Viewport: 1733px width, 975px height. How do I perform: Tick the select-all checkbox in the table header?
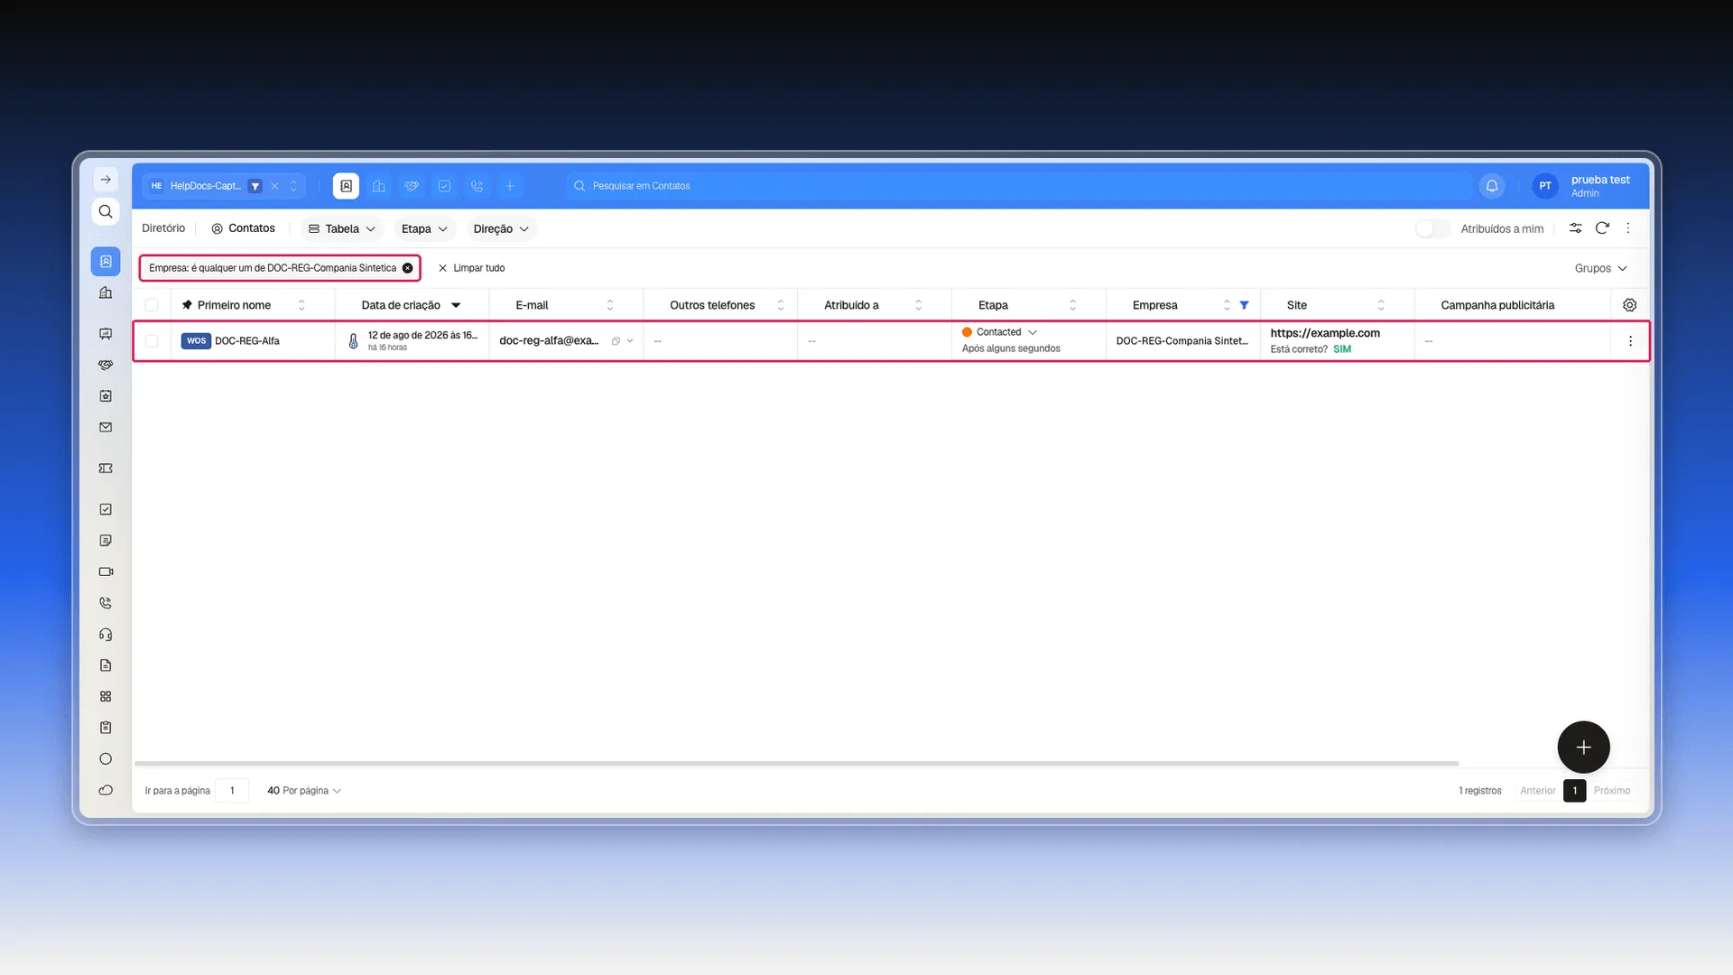[152, 305]
